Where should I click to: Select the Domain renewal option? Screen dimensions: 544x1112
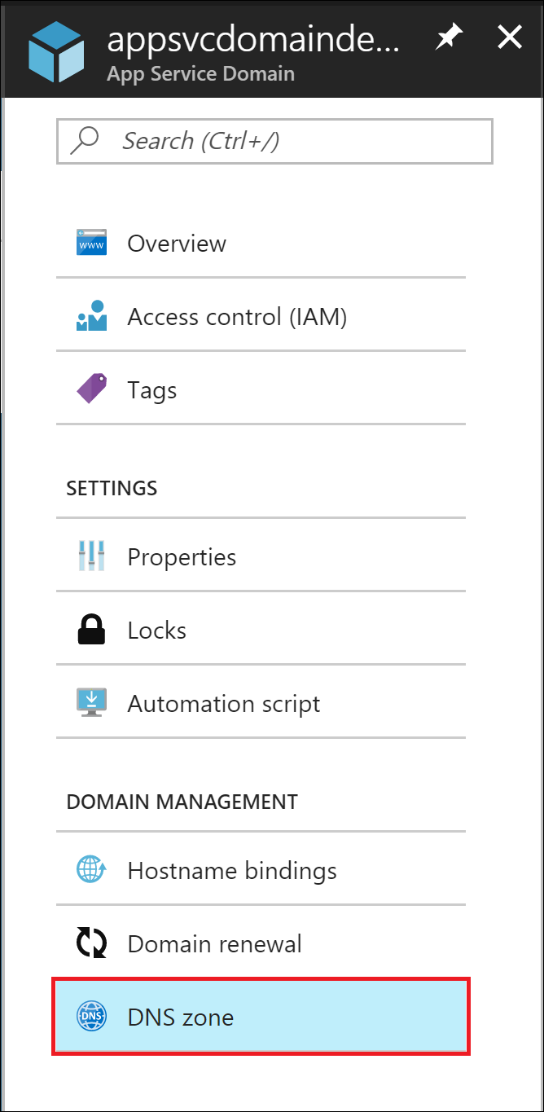click(215, 943)
